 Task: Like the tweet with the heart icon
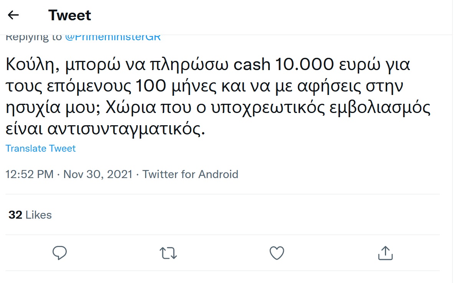coord(277,253)
